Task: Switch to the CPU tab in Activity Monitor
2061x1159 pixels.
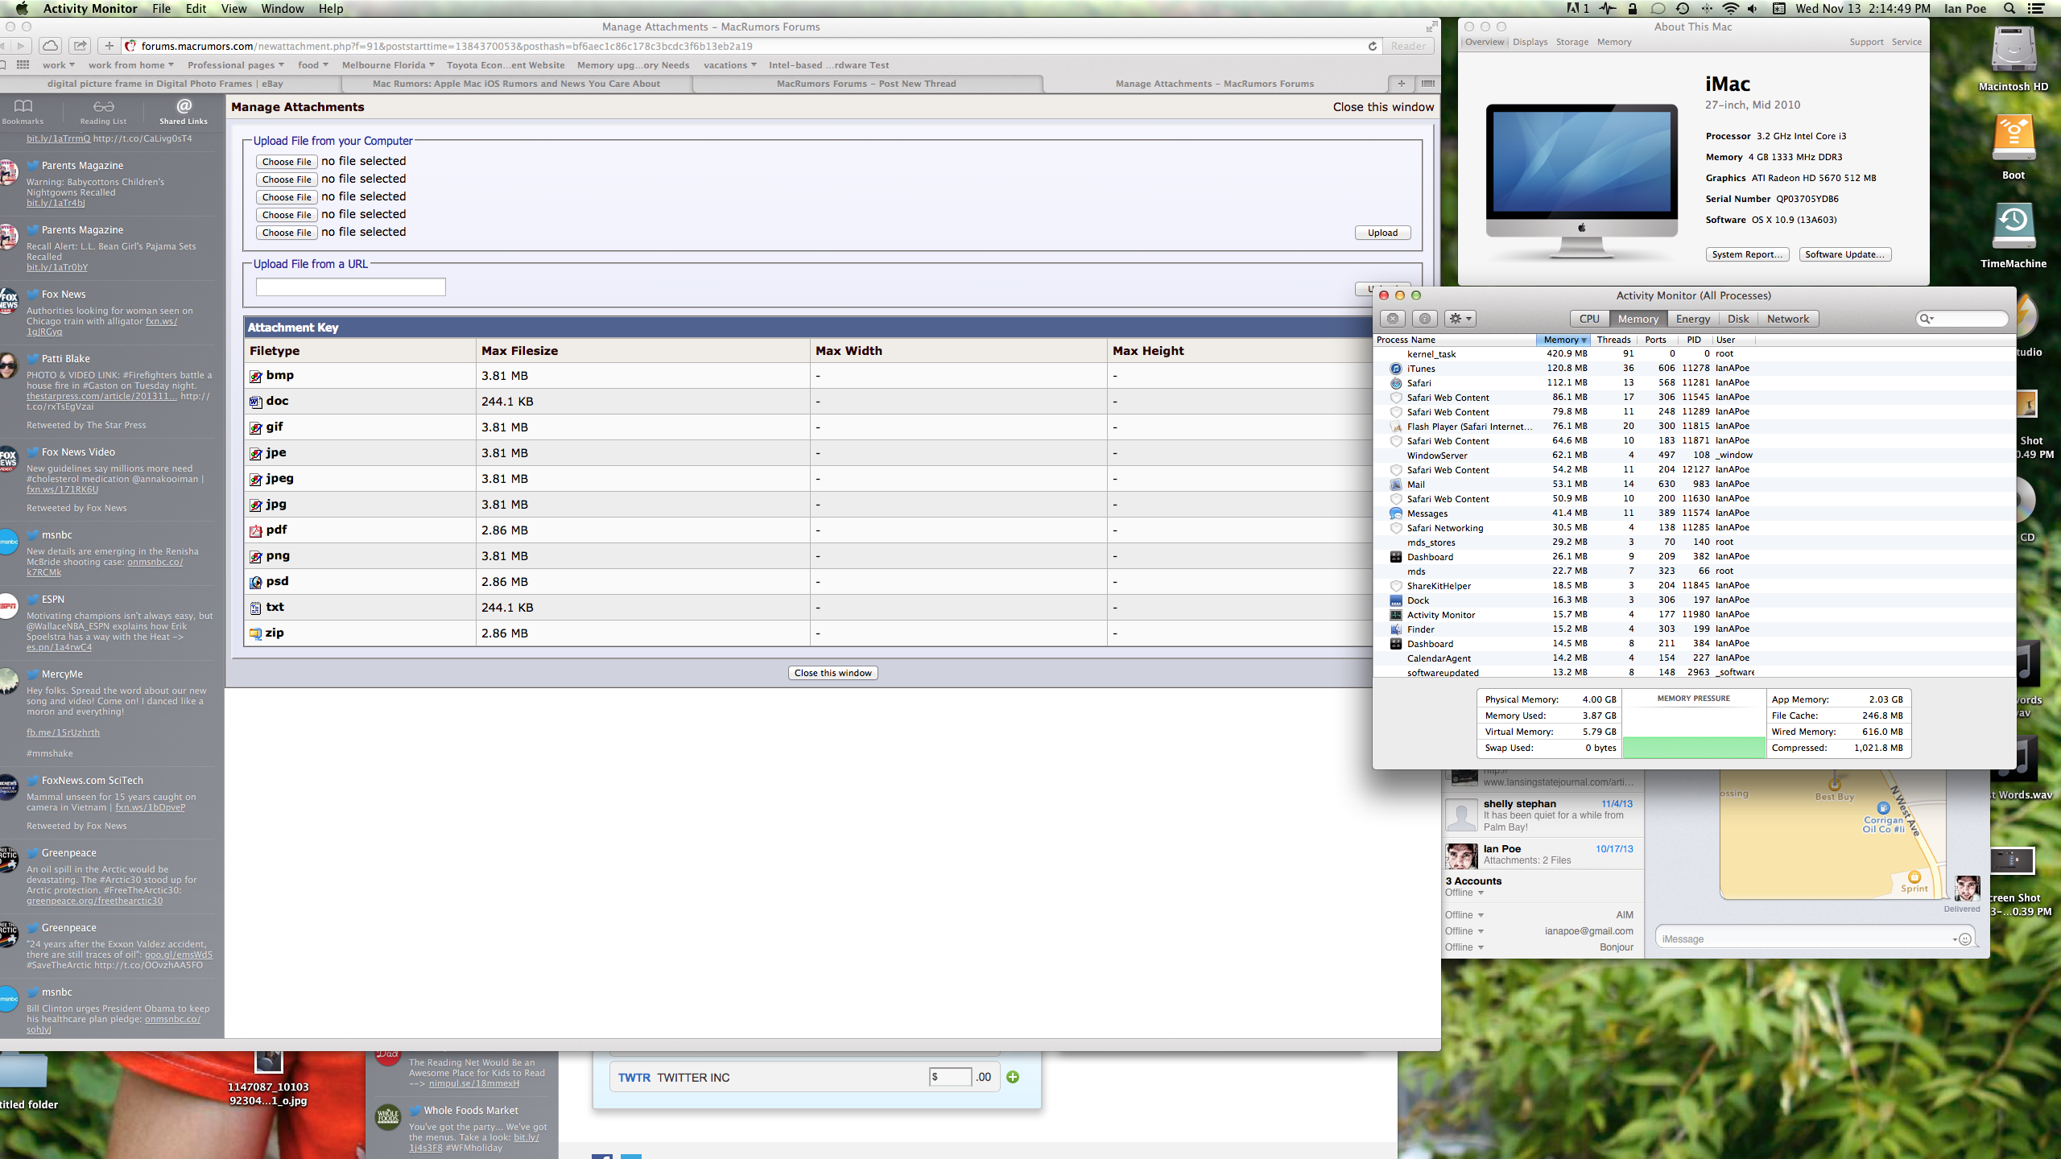Action: [x=1589, y=319]
